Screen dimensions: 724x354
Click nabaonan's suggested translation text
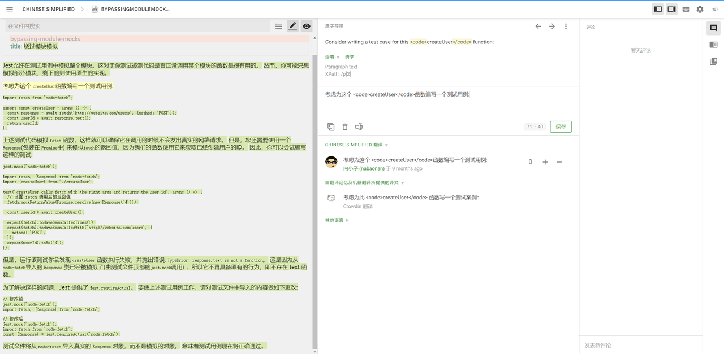point(415,160)
